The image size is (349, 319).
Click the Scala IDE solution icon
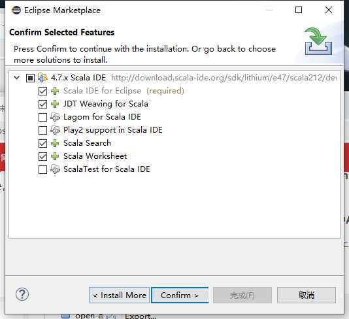click(42, 78)
